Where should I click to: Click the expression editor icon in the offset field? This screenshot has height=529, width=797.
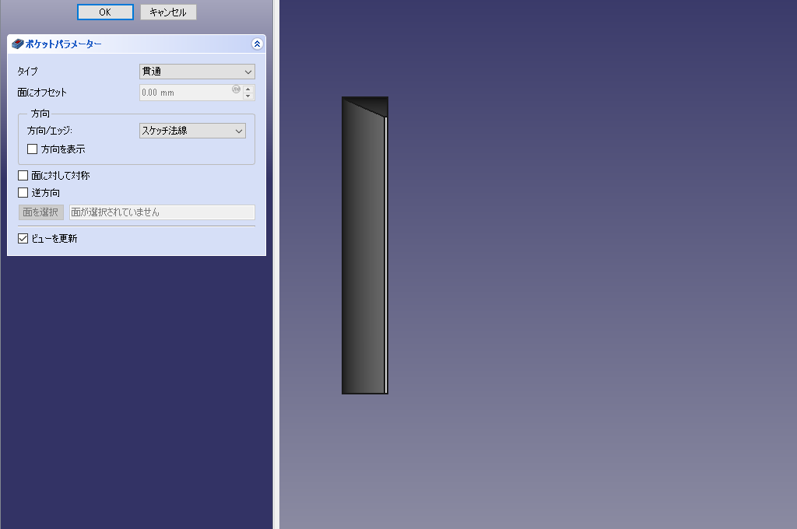236,89
